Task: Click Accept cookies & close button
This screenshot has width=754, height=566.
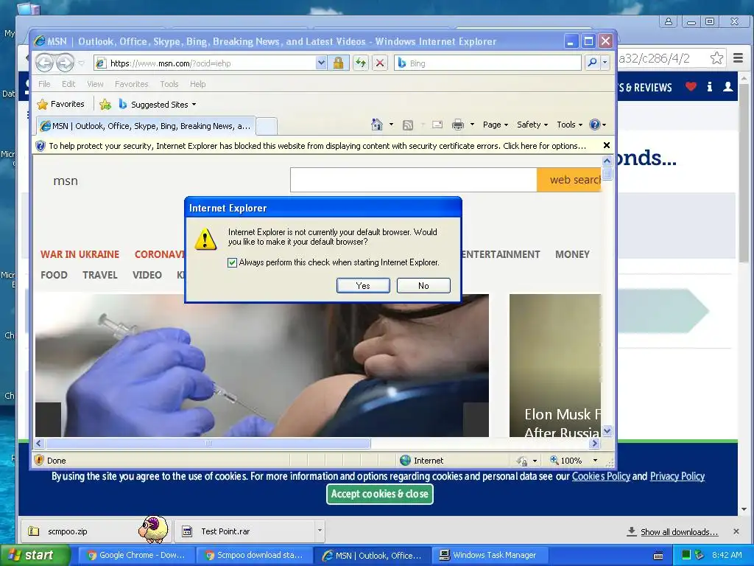Action: click(379, 495)
